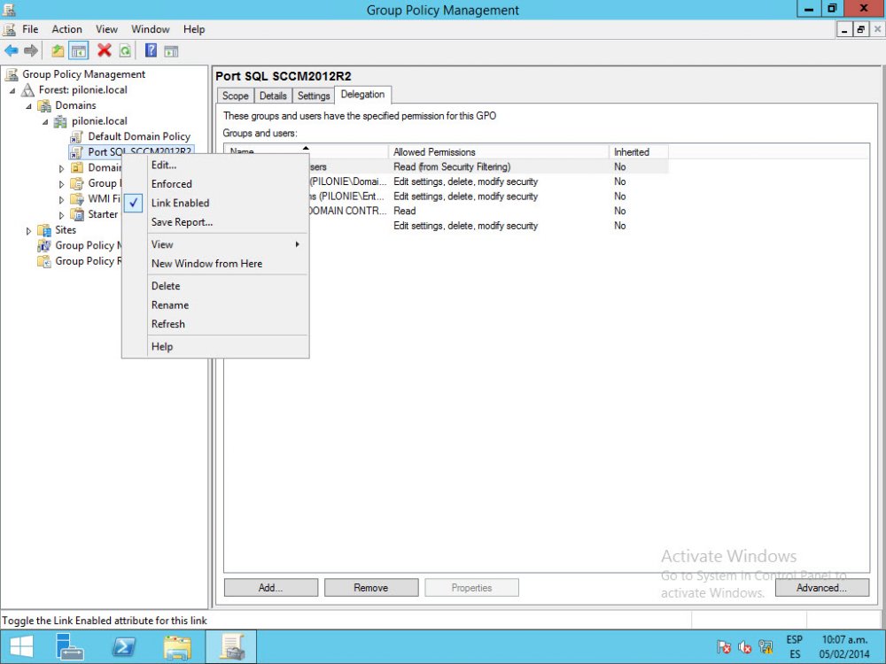Viewport: 886px width, 664px height.
Task: Select the PILONIE\Domai... permissions row
Action: click(x=447, y=181)
